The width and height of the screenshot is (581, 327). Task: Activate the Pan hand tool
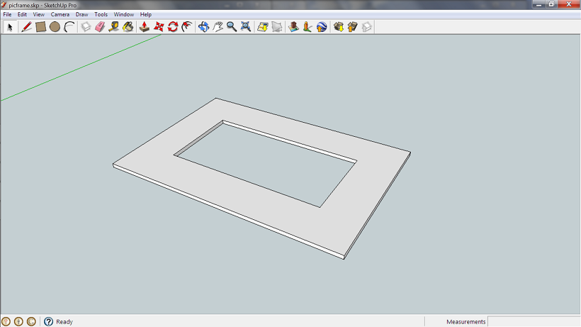point(218,27)
